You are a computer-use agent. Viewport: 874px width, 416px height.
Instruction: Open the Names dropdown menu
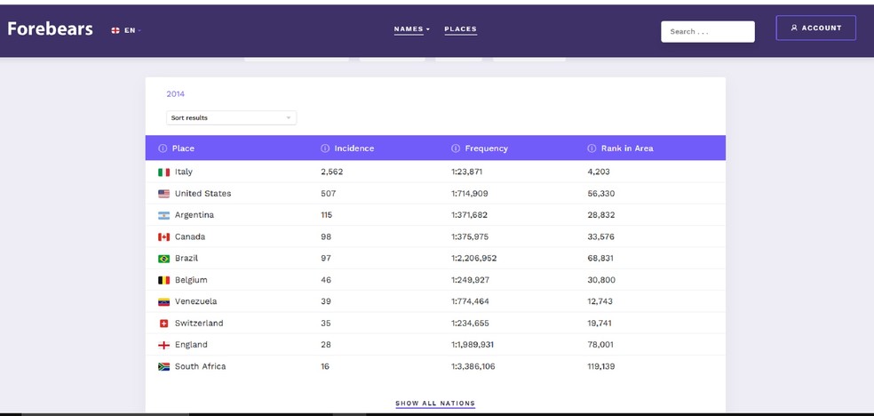coord(411,29)
